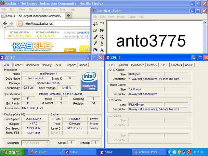Choose the Brush tool in Paint
The image size is (208, 156).
coord(102,43)
